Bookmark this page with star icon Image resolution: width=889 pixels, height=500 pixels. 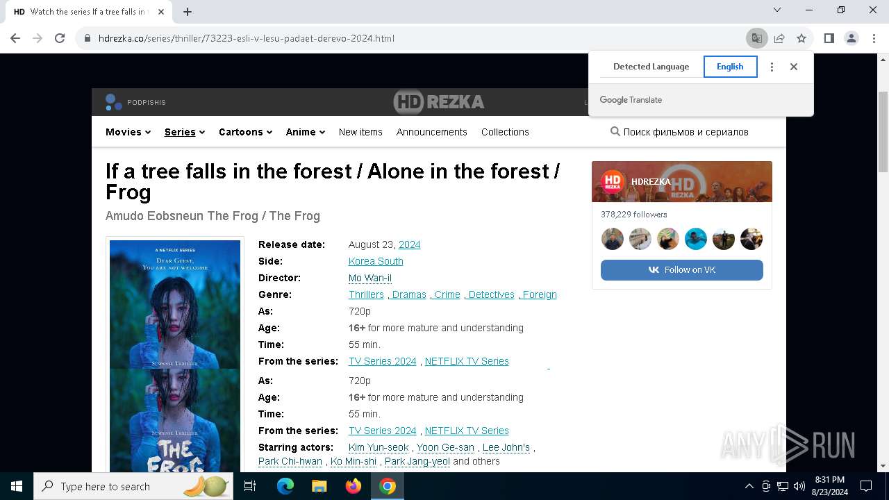(801, 38)
